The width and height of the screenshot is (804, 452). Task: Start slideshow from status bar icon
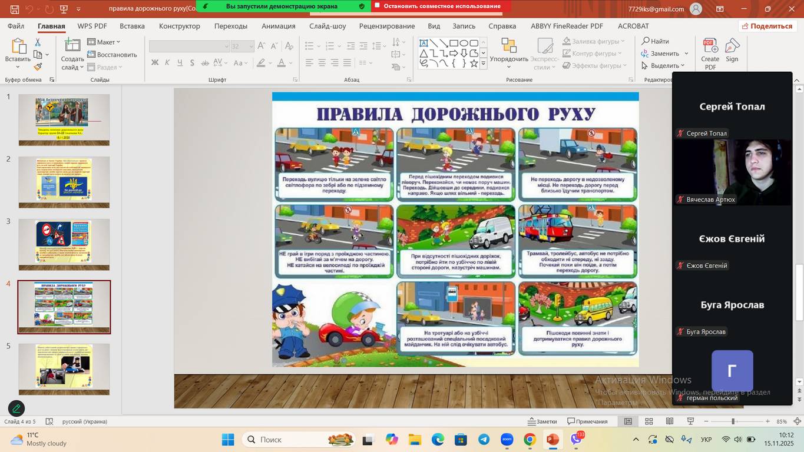point(690,421)
